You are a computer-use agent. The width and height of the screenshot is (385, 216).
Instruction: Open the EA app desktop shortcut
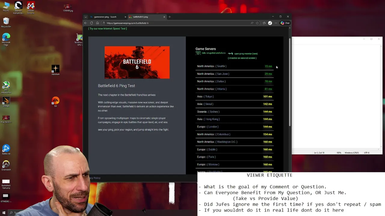pos(55,102)
